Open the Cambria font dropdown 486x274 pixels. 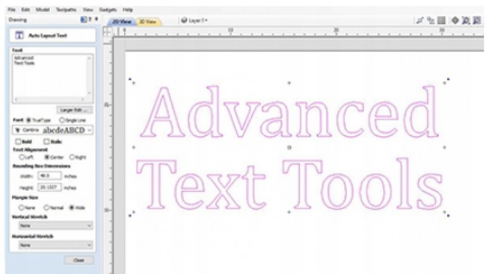(x=90, y=130)
